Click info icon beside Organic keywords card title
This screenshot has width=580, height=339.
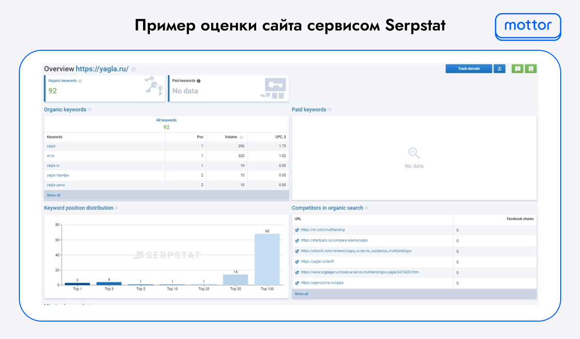click(80, 81)
